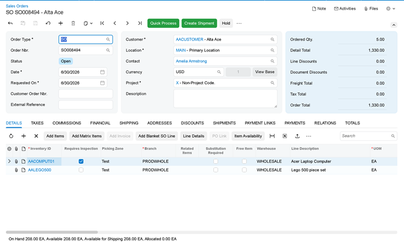This screenshot has height=242, width=404.
Task: Check Requires Inspection for AALEGO500
Action: coord(81,170)
